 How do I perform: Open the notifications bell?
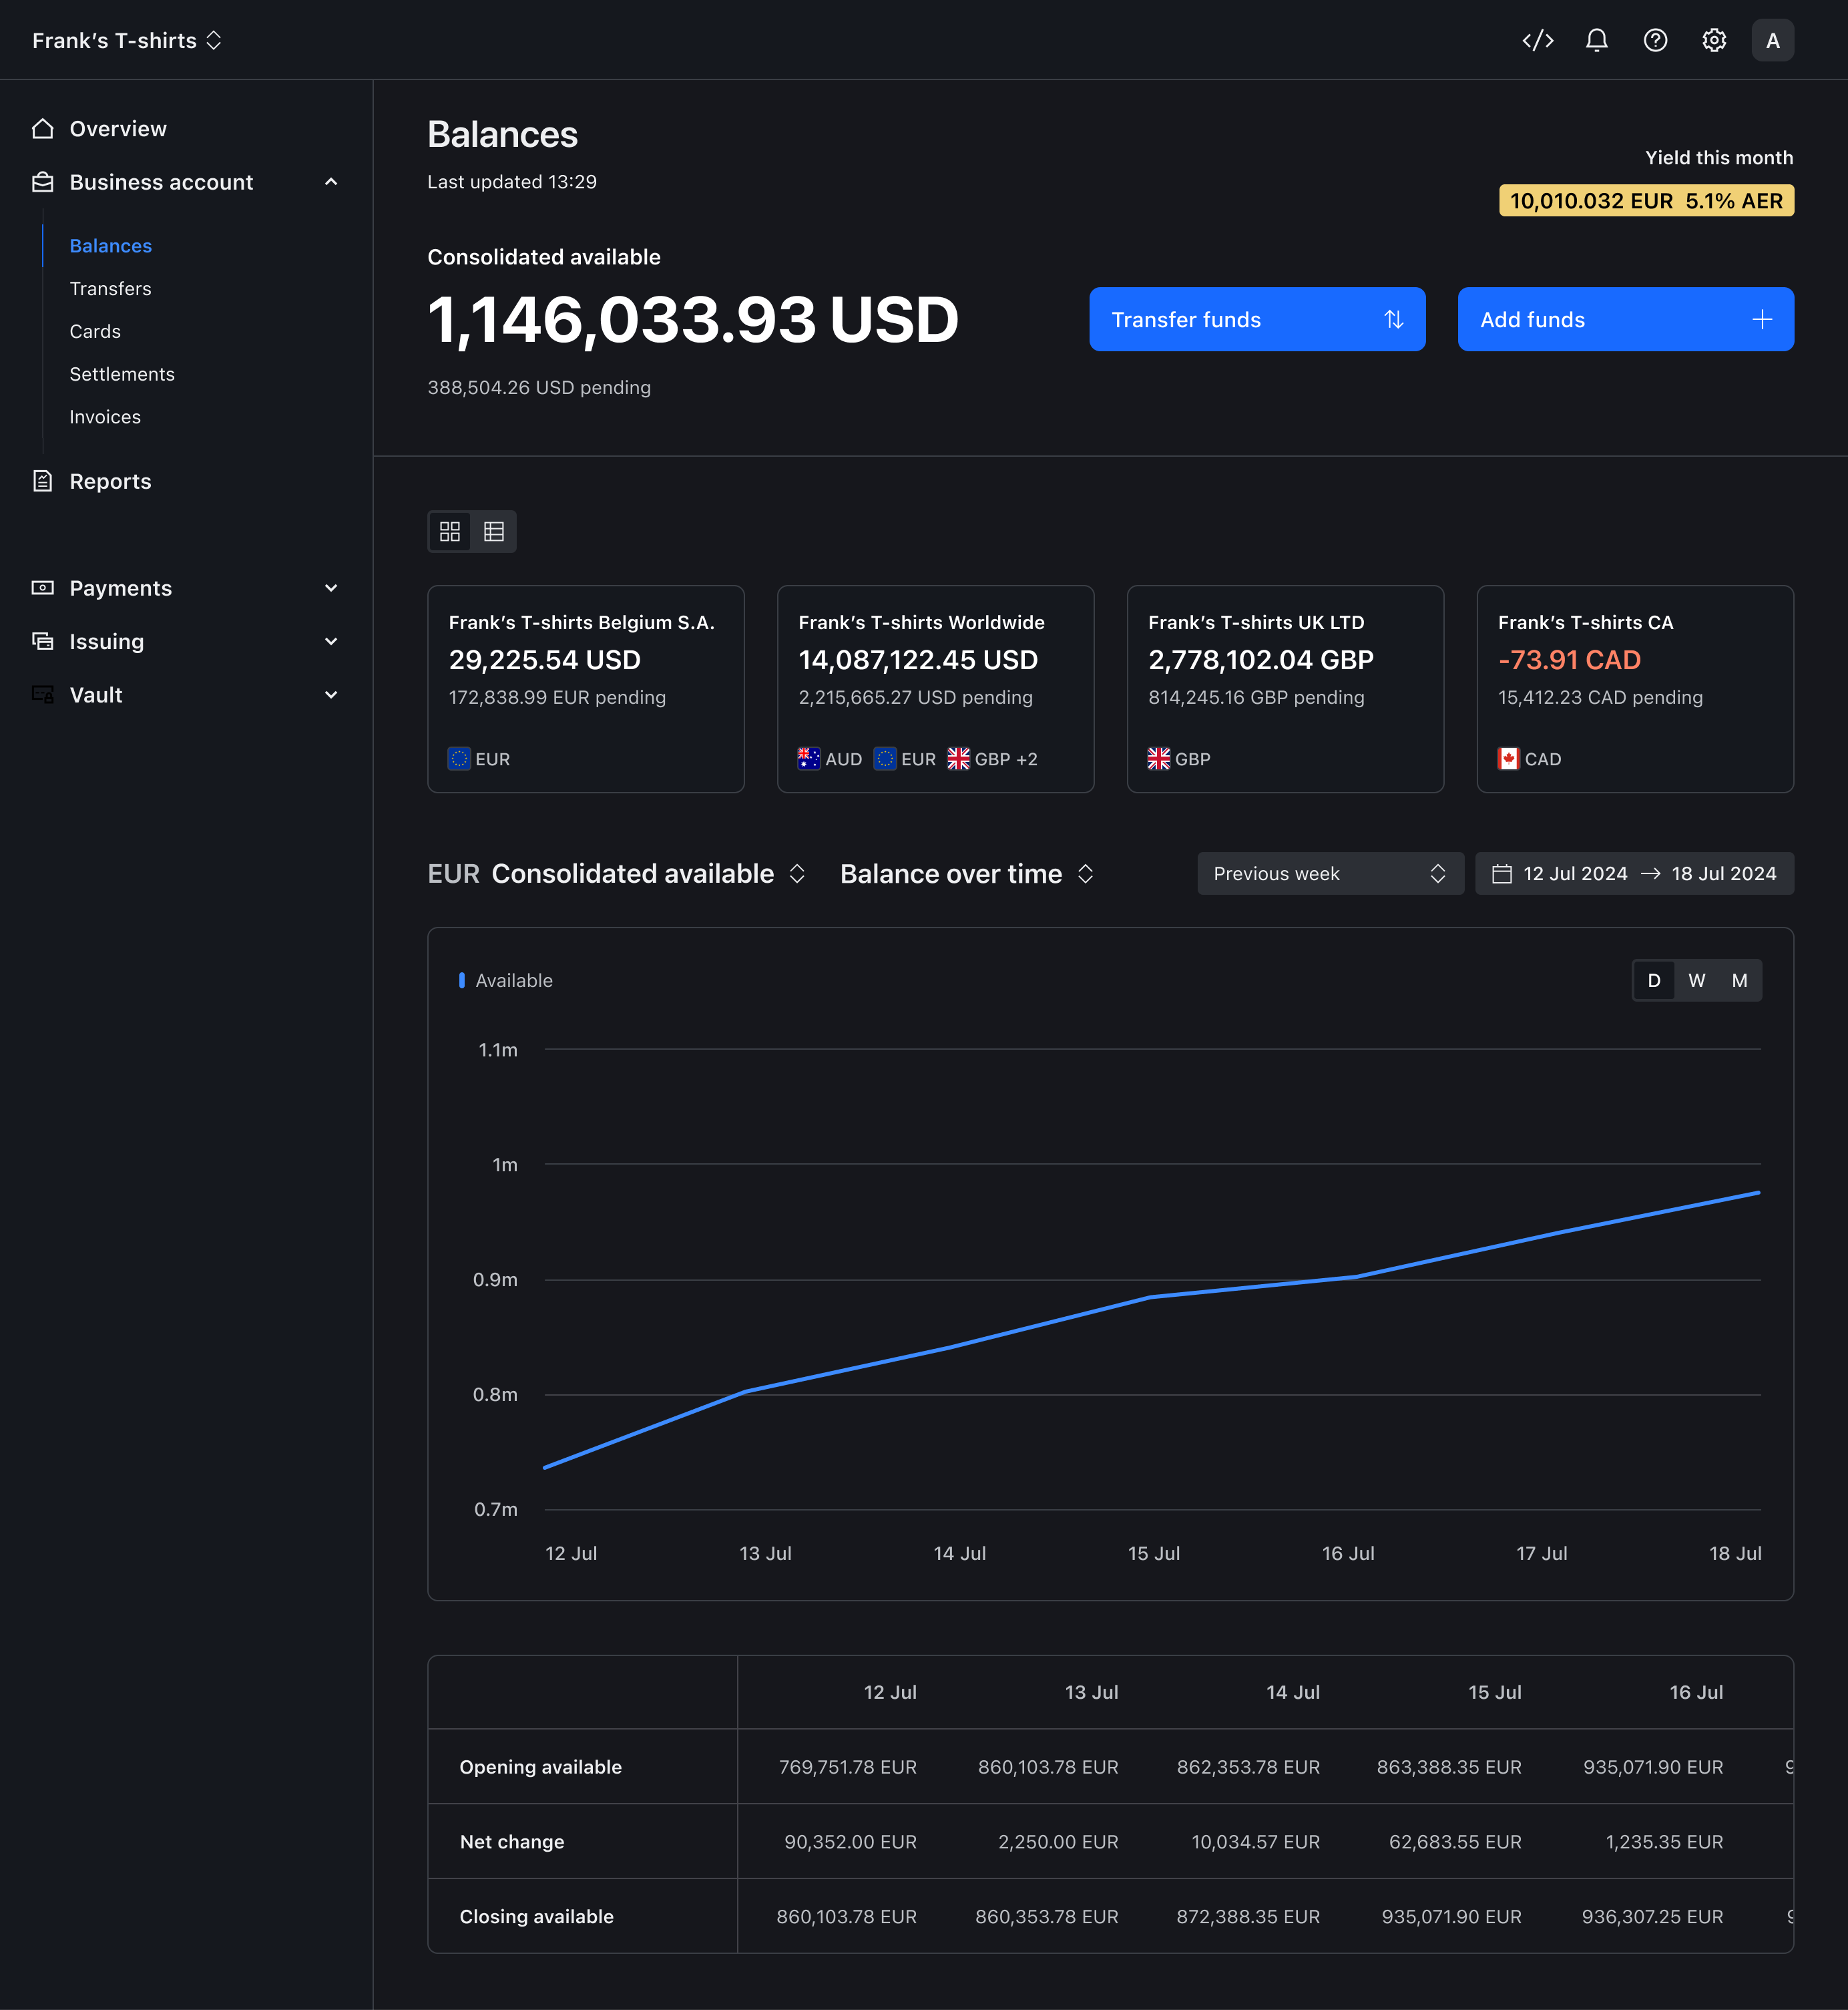[1596, 40]
